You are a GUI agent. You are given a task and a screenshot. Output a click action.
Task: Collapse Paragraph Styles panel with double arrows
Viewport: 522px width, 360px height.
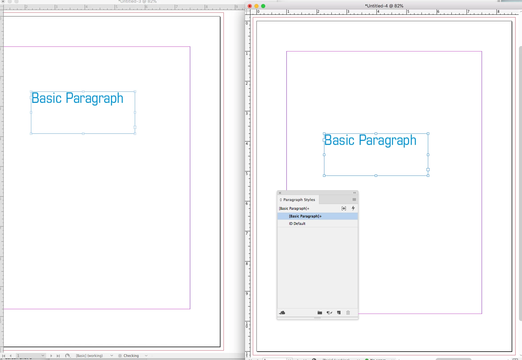point(354,193)
